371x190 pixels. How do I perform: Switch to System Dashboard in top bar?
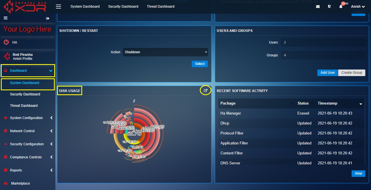click(85, 6)
